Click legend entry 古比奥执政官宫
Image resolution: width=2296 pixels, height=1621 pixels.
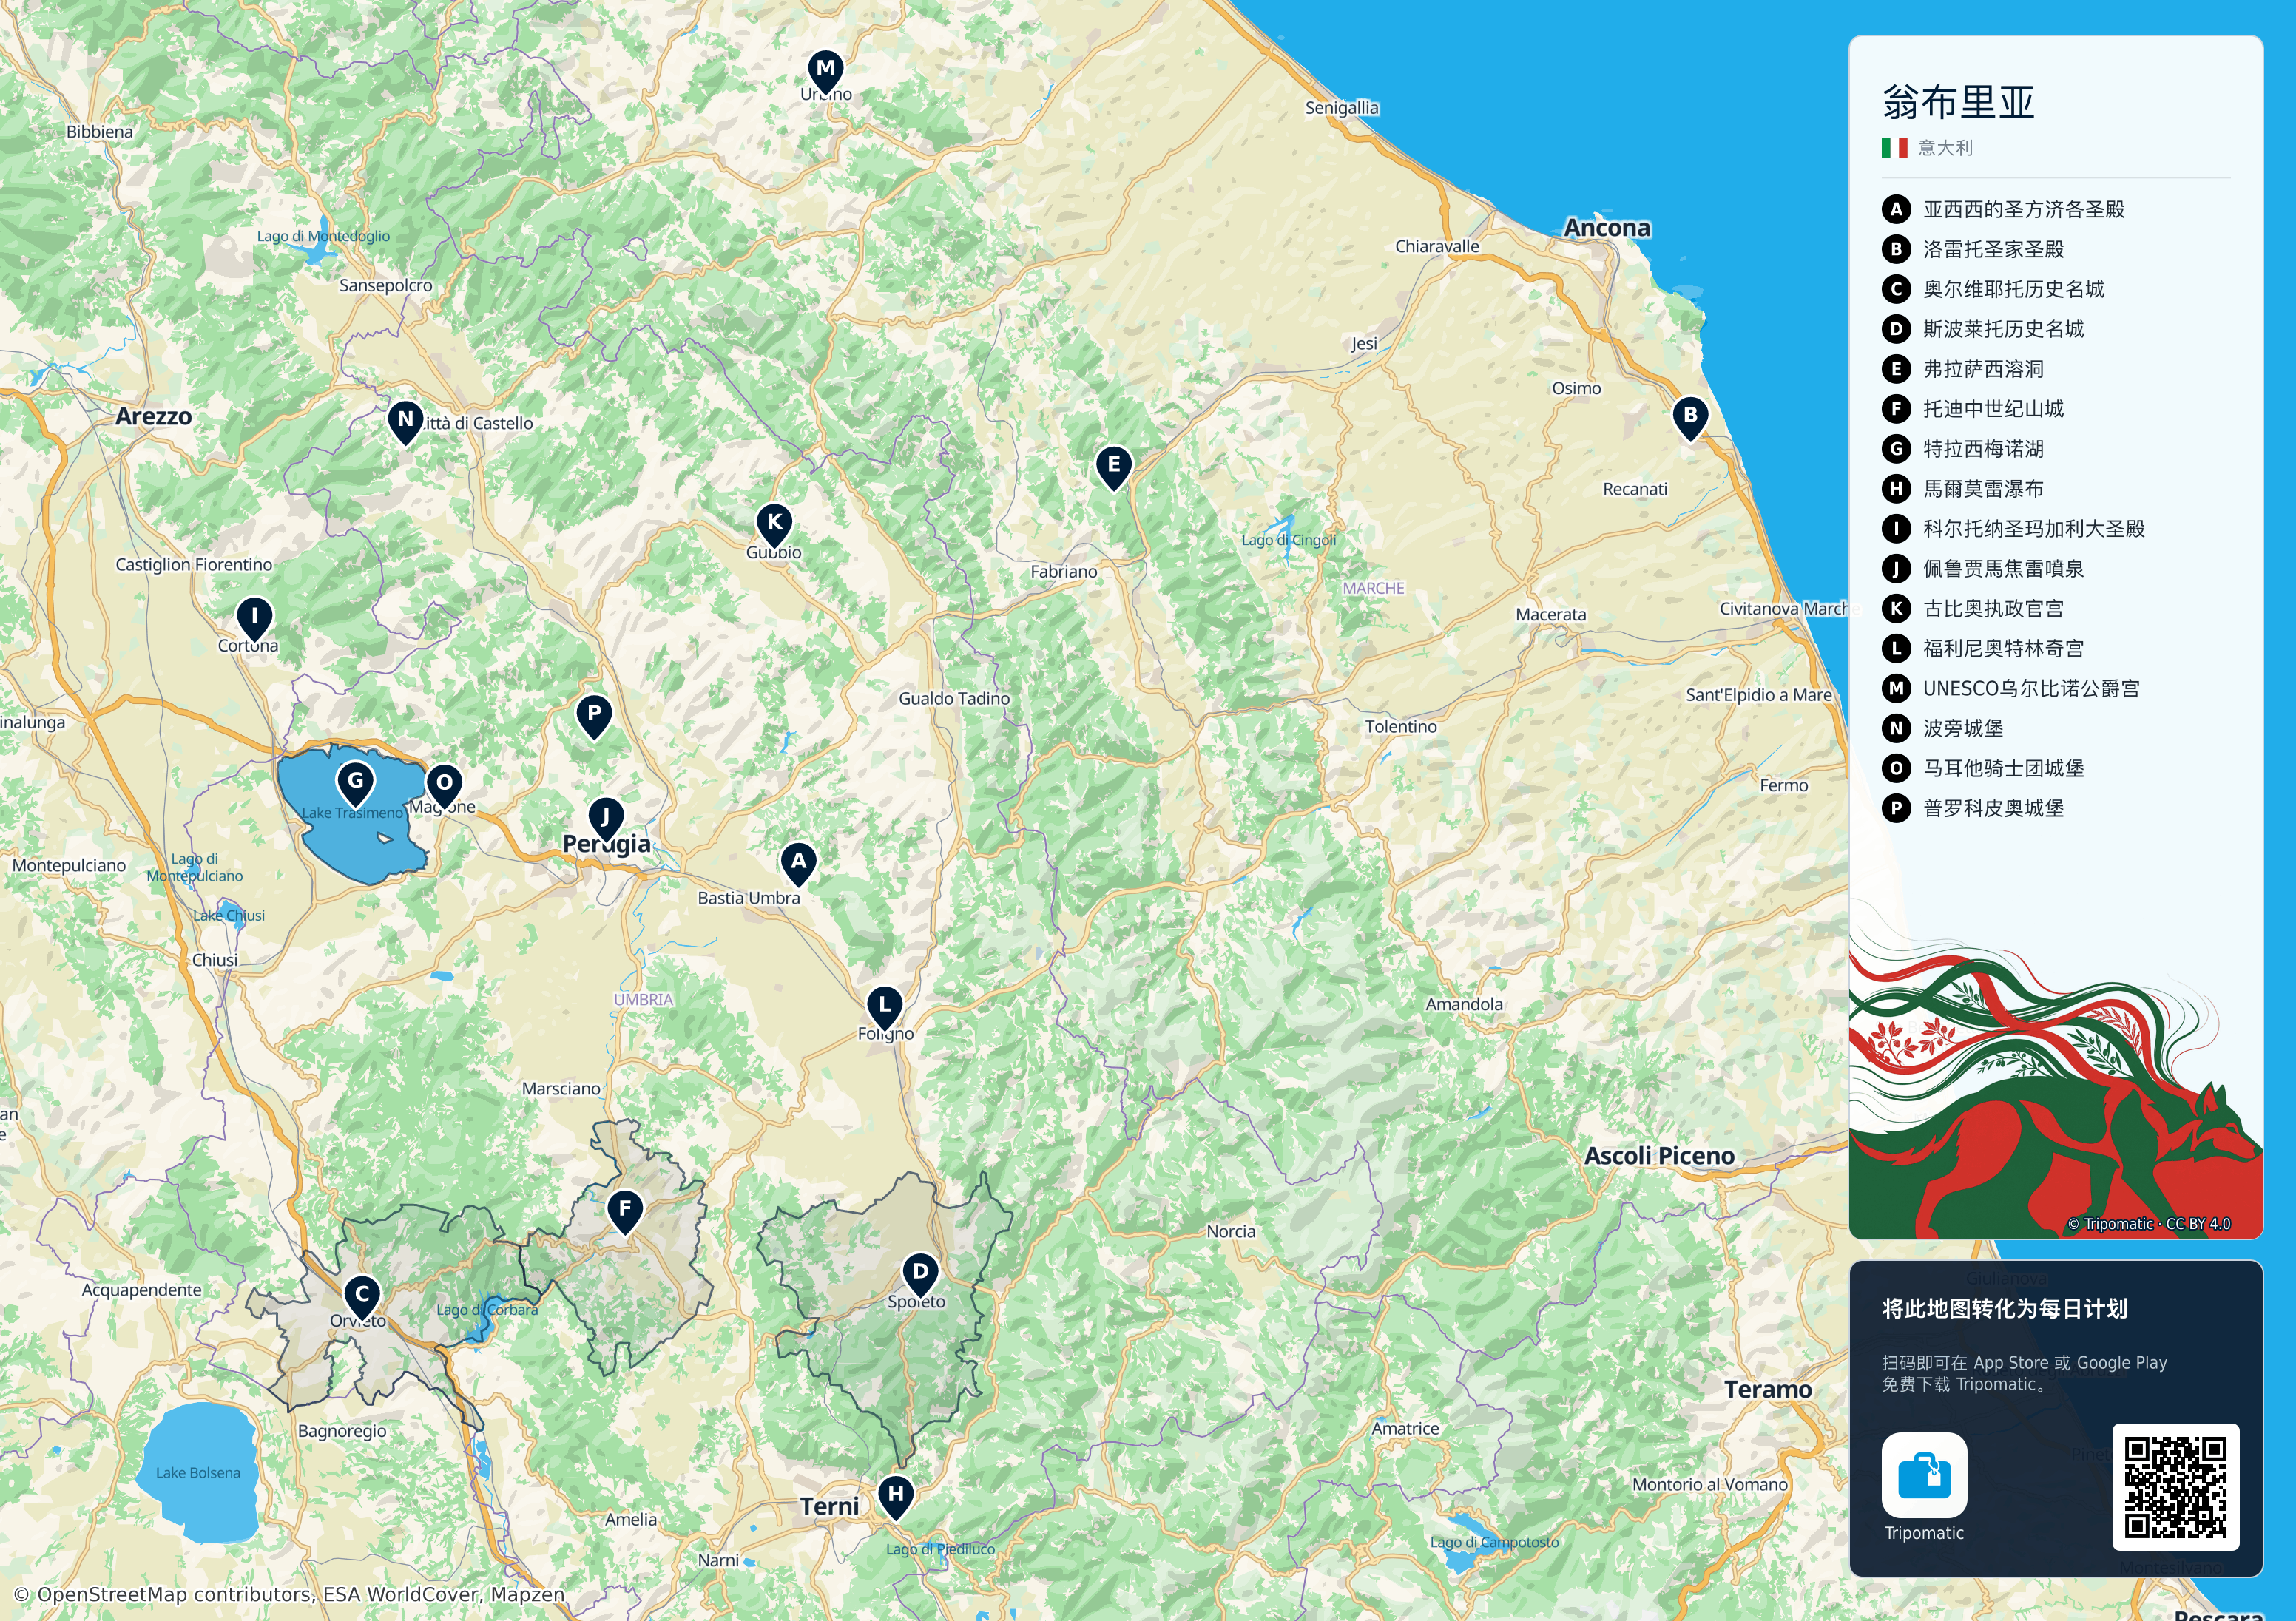[1973, 608]
